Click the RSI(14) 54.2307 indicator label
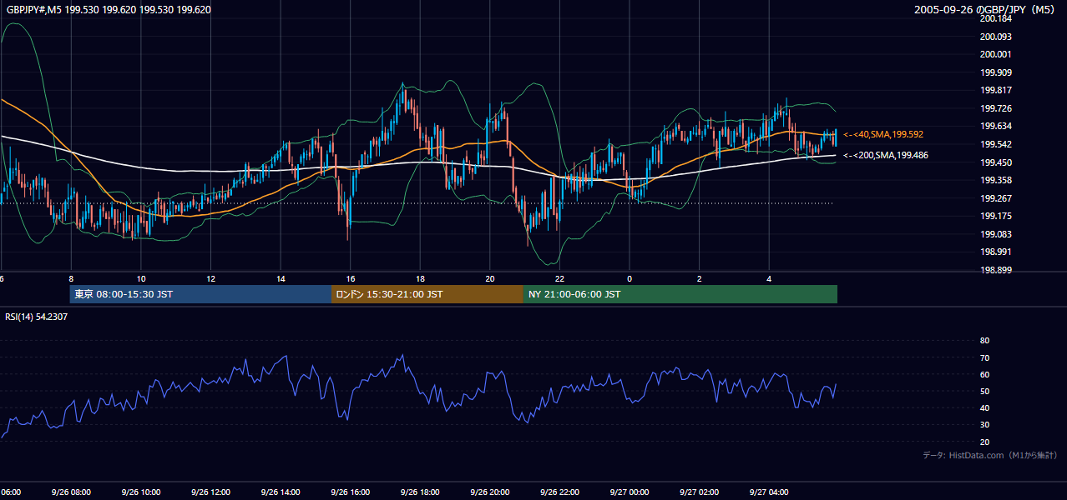 (x=37, y=317)
